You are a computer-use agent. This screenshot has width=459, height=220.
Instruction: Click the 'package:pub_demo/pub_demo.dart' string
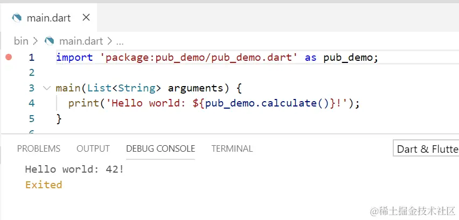click(199, 58)
